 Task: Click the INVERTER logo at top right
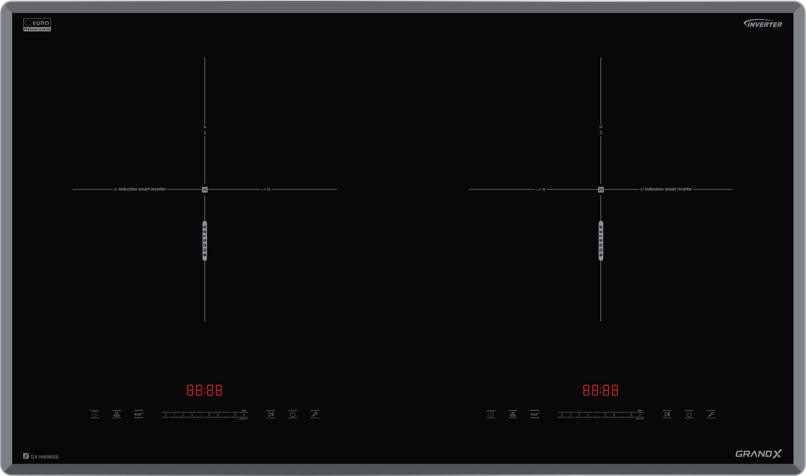click(x=763, y=24)
